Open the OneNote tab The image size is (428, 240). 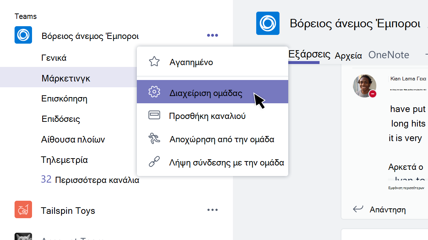pos(389,55)
